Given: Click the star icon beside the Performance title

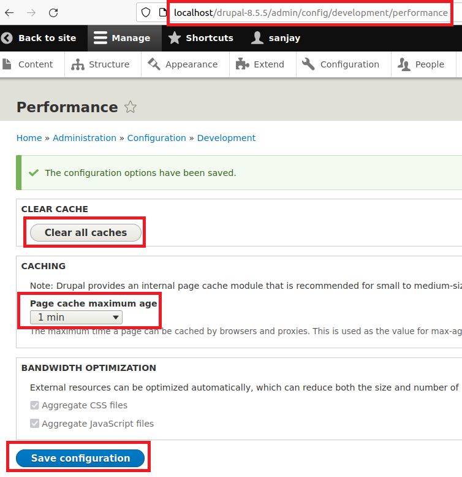Looking at the screenshot, I should (130, 108).
